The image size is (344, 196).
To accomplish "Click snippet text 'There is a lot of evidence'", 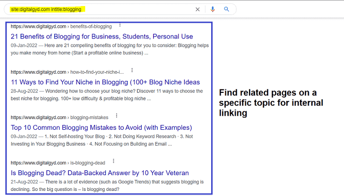I will point(72,182).
